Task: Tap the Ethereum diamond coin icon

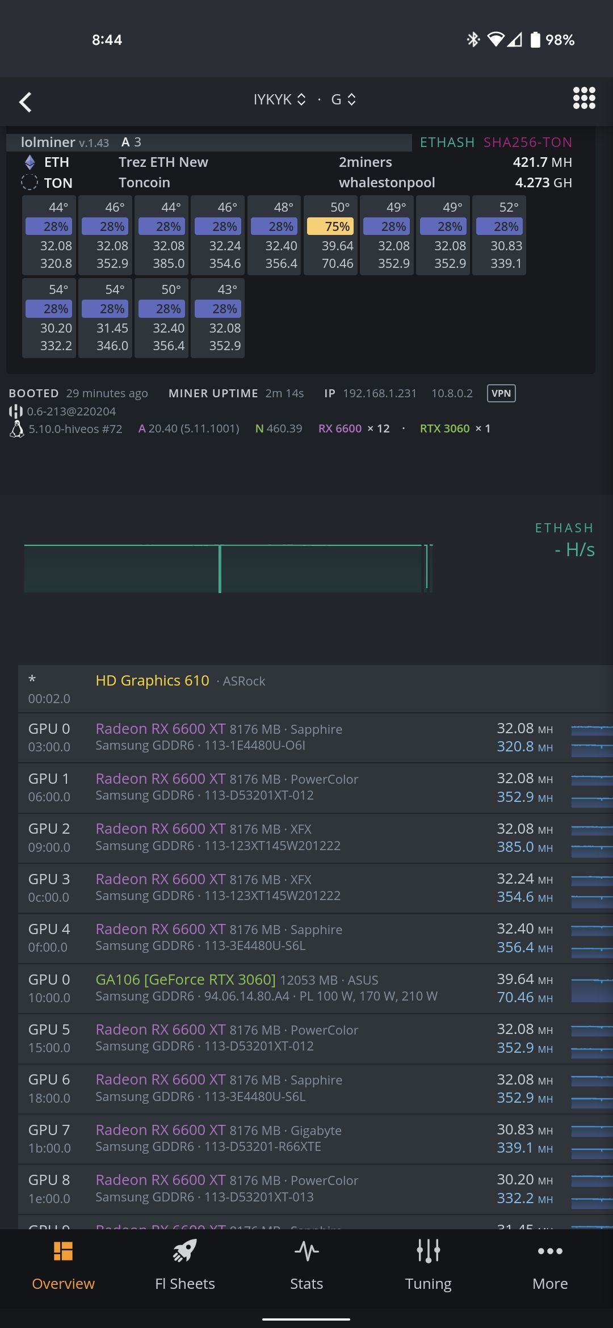Action: pyautogui.click(x=30, y=162)
